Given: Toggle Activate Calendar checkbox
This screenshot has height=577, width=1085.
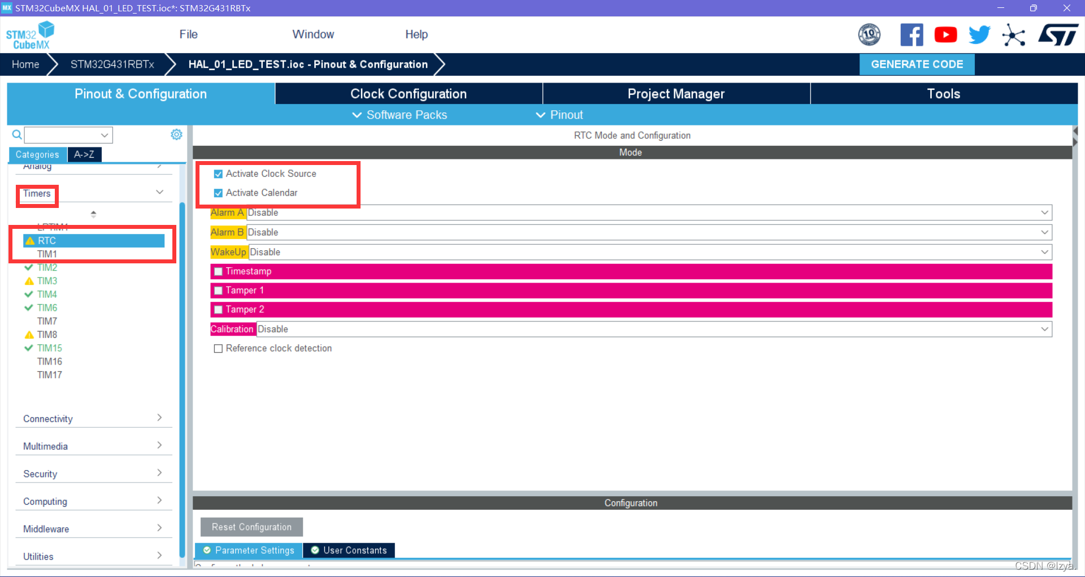Looking at the screenshot, I should (218, 193).
